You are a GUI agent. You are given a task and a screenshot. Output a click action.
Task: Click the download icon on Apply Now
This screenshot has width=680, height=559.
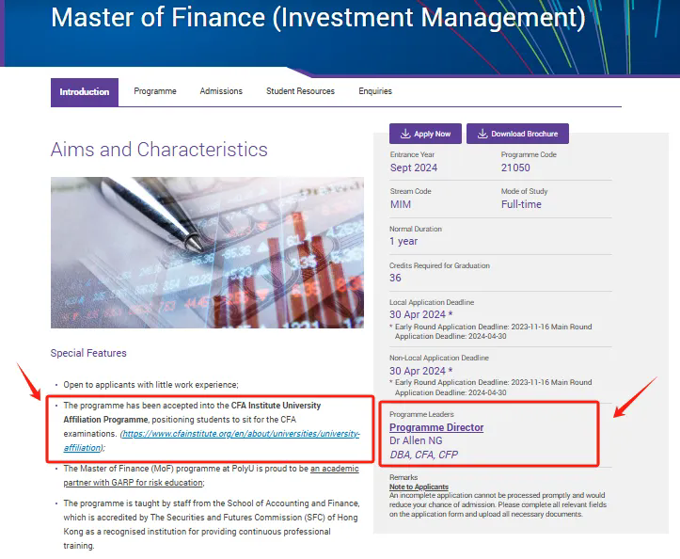[405, 134]
